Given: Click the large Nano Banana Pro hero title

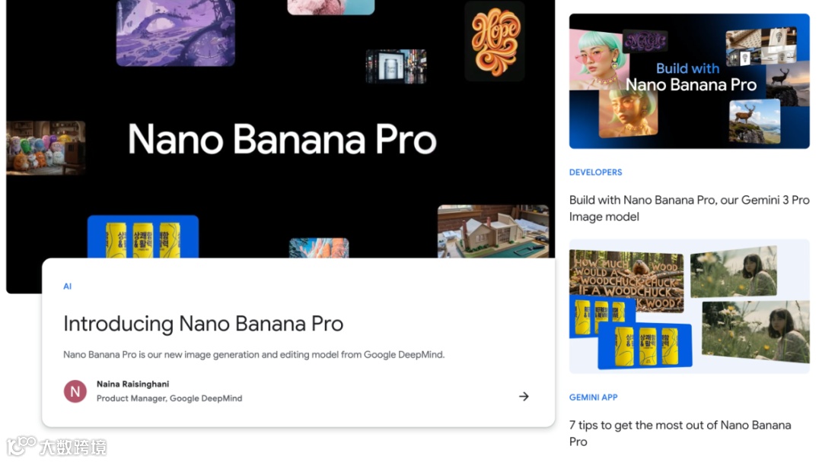Looking at the screenshot, I should [282, 139].
